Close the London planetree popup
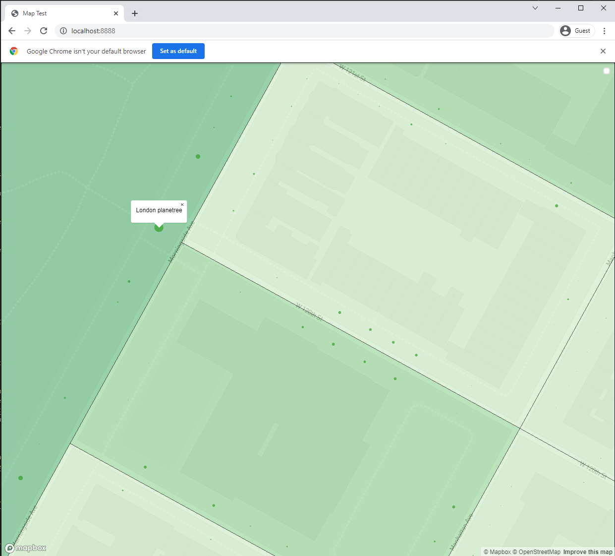 (182, 205)
